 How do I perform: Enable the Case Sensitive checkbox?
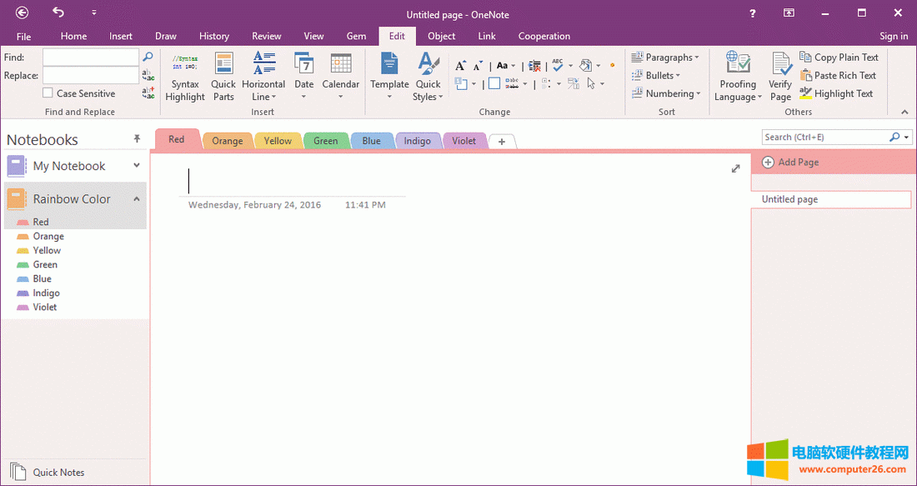pyautogui.click(x=48, y=93)
